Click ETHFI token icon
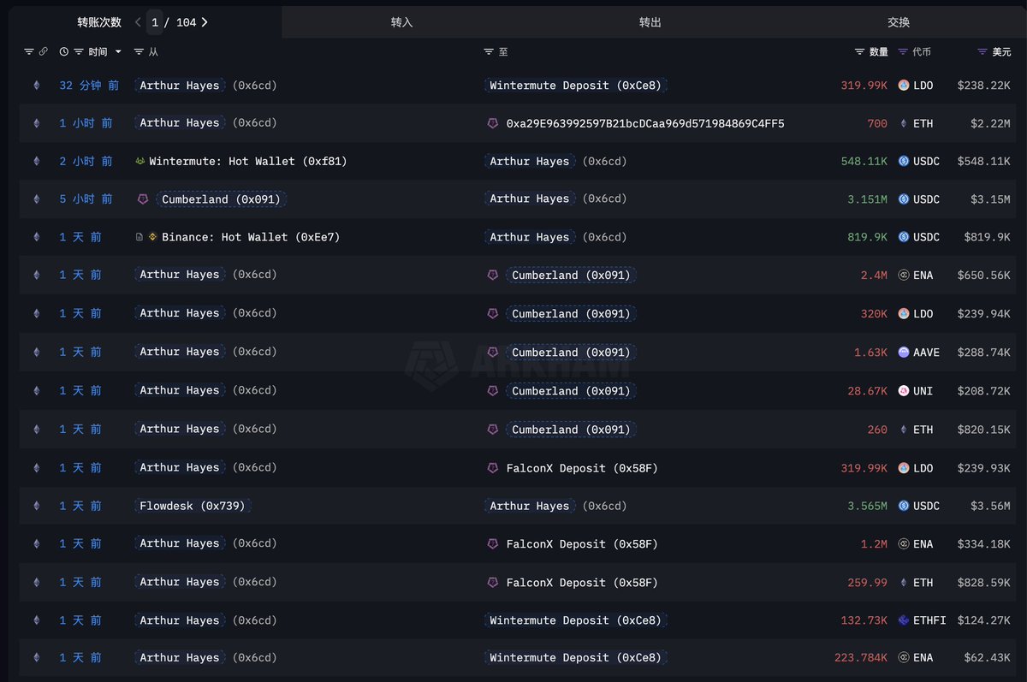The width and height of the screenshot is (1027, 682). (x=904, y=620)
